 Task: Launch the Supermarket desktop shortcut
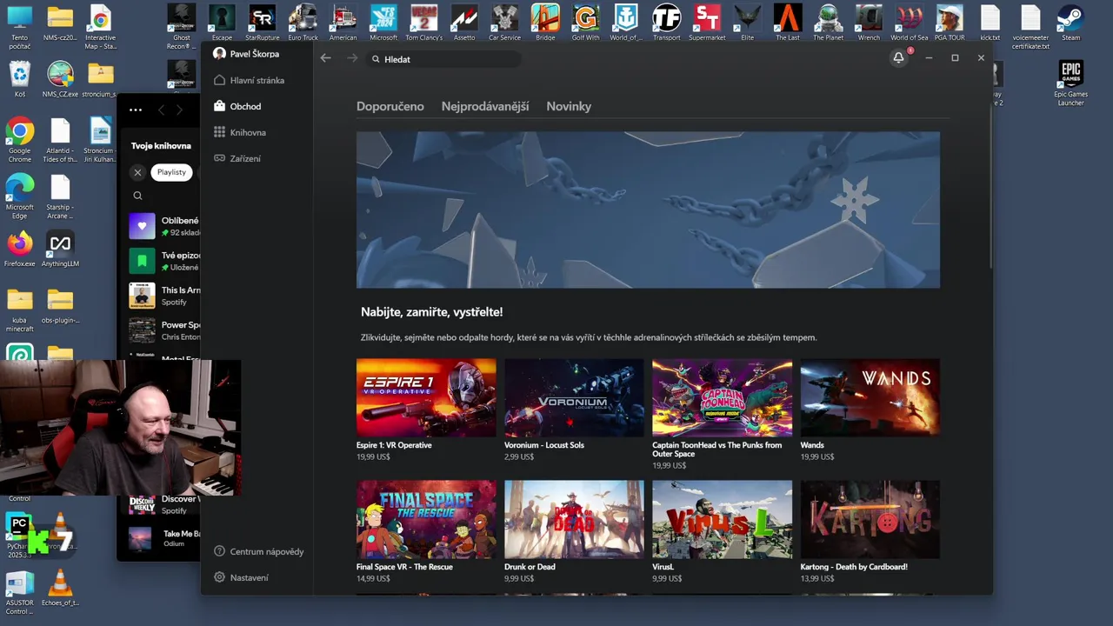point(707,23)
